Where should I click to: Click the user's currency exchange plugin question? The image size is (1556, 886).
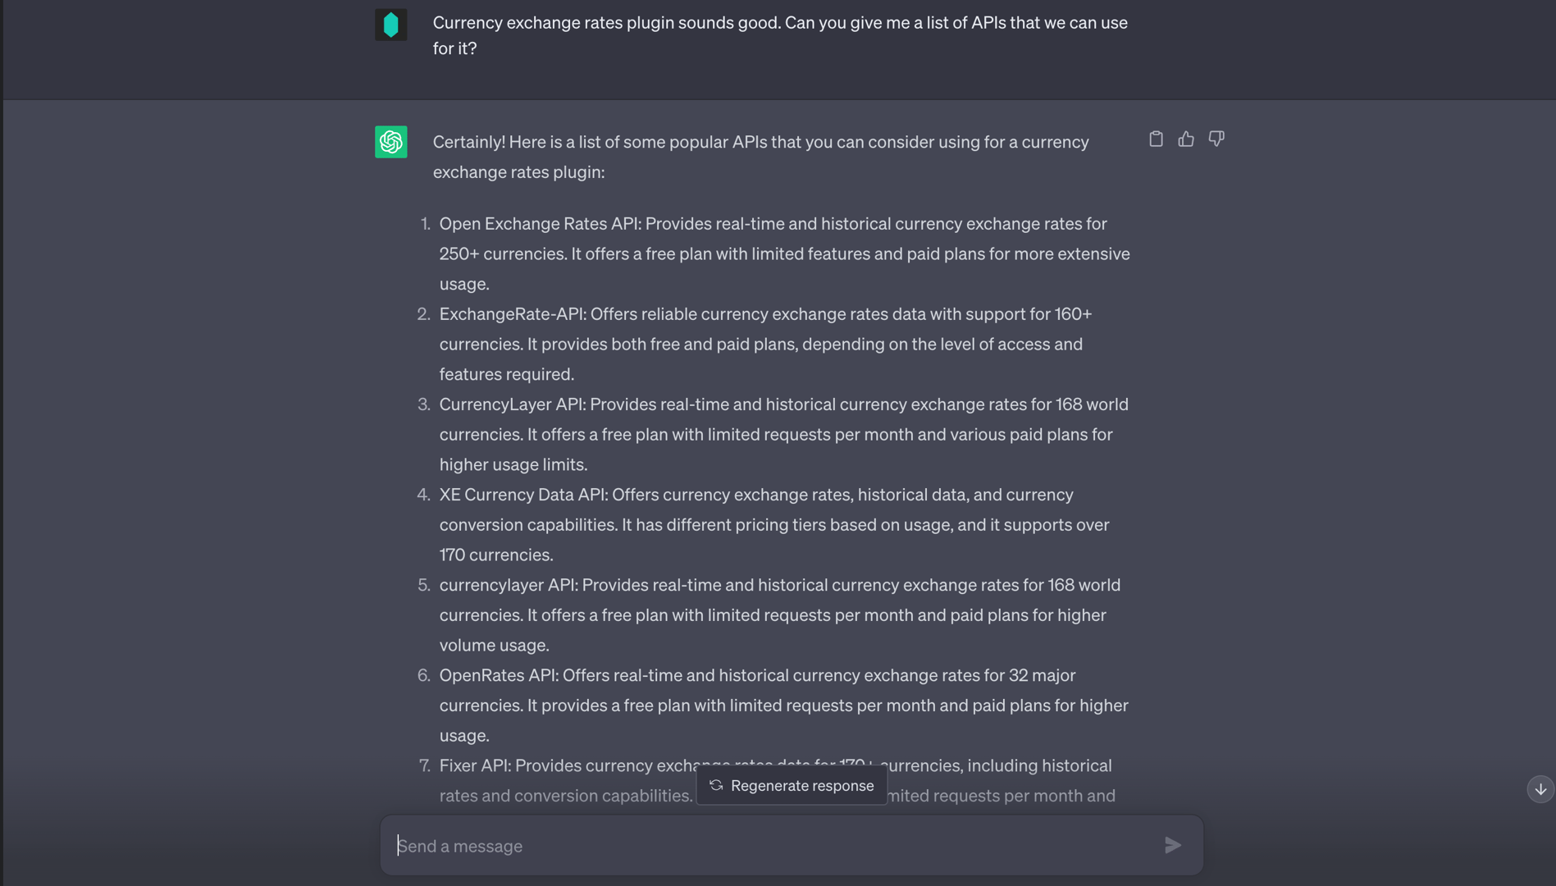click(779, 35)
